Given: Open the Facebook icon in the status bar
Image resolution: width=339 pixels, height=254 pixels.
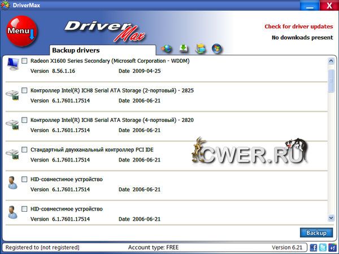Looking at the screenshot, I should 314,247.
